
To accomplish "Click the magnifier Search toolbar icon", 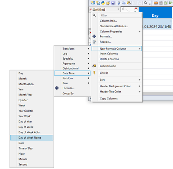I will pos(146,3).
